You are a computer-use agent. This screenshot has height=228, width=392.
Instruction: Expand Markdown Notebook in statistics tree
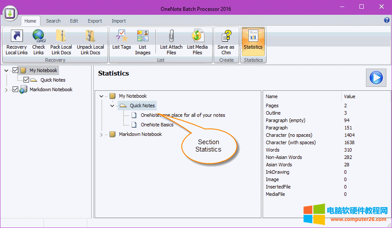(102, 135)
